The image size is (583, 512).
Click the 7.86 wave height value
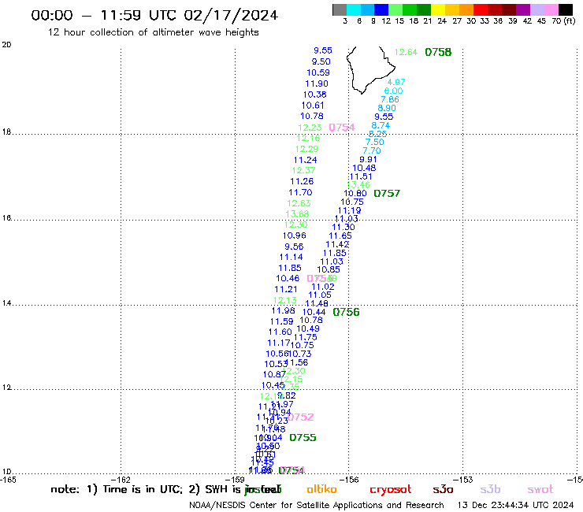click(390, 99)
